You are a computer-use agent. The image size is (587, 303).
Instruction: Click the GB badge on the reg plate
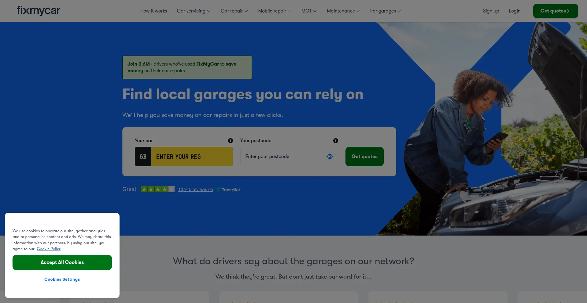(143, 157)
